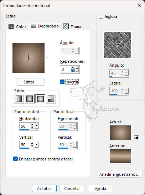Select the linear gradient style icon
Image resolution: width=145 pixels, height=195 pixels.
(19, 99)
